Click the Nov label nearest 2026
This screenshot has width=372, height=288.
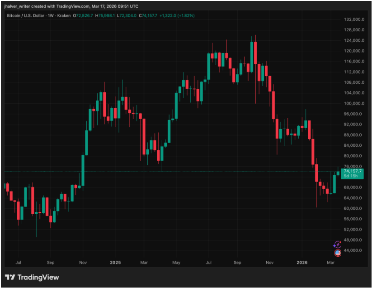pyautogui.click(x=270, y=262)
